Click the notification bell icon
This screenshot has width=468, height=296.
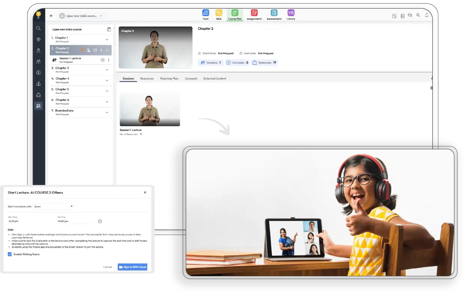pos(426,15)
